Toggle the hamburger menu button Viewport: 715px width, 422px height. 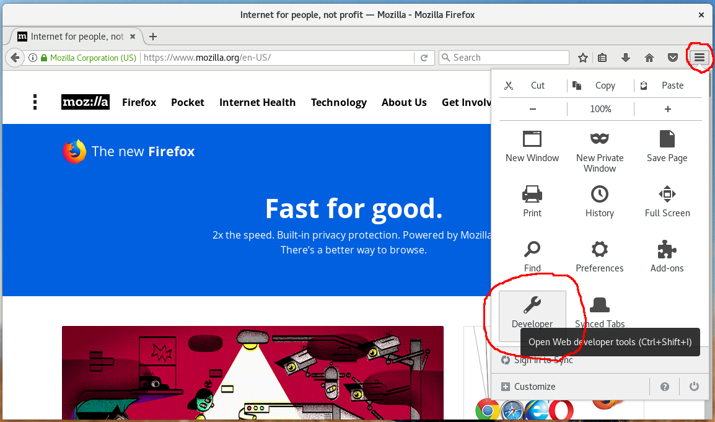[700, 58]
